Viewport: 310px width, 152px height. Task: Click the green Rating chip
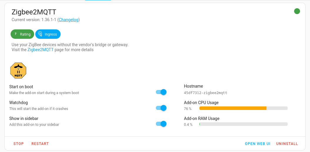(x=22, y=34)
